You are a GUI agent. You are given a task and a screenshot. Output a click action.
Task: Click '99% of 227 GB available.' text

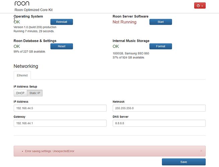coord(29,51)
